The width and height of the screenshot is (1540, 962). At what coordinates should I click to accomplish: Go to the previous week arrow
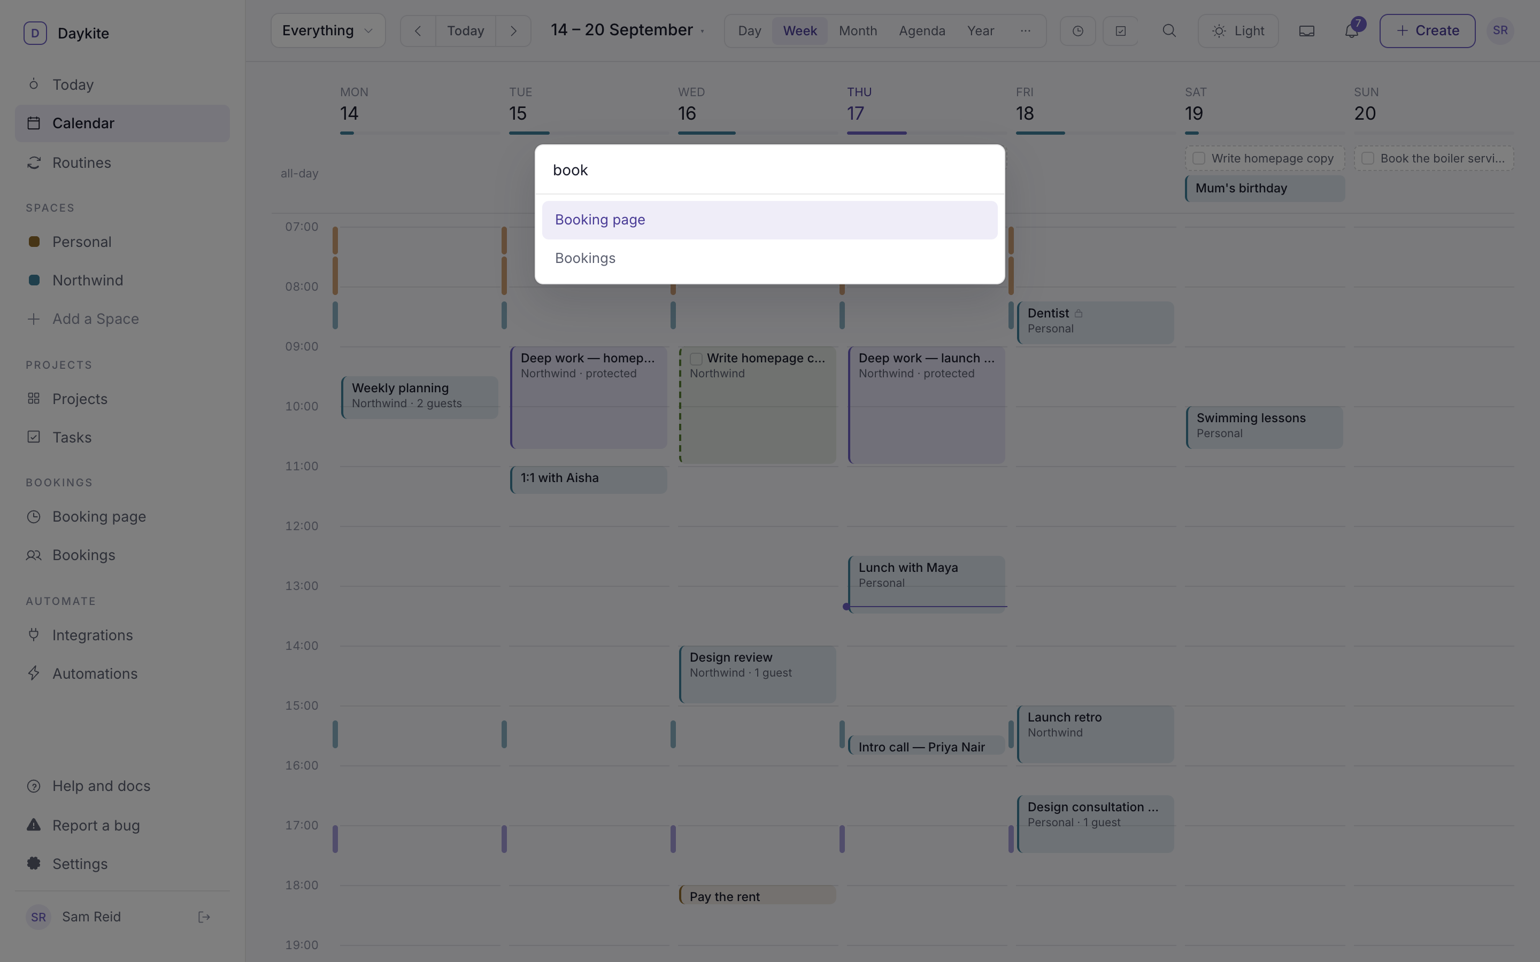(418, 30)
